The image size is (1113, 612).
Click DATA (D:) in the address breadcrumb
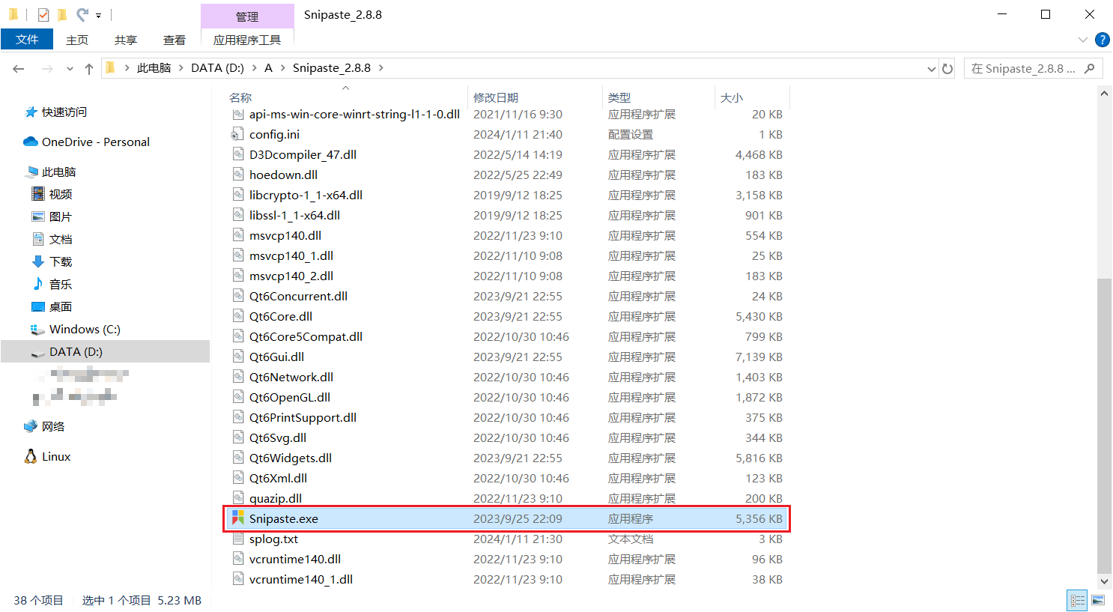point(217,68)
